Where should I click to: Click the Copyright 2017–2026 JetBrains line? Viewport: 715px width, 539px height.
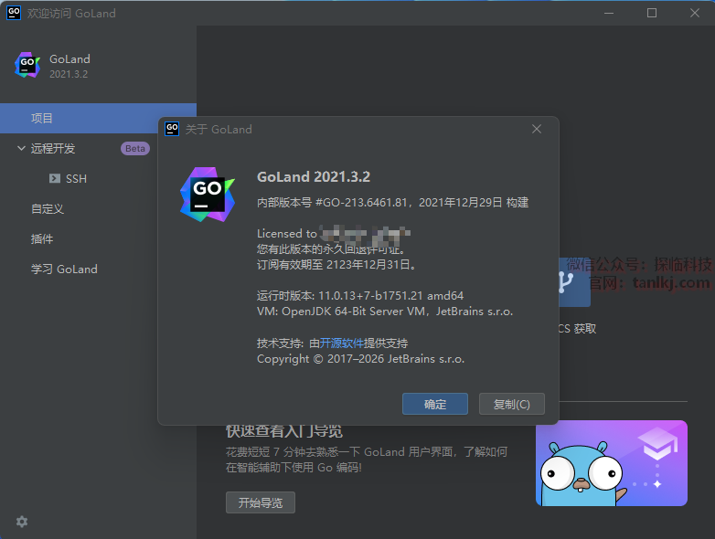[x=360, y=359]
